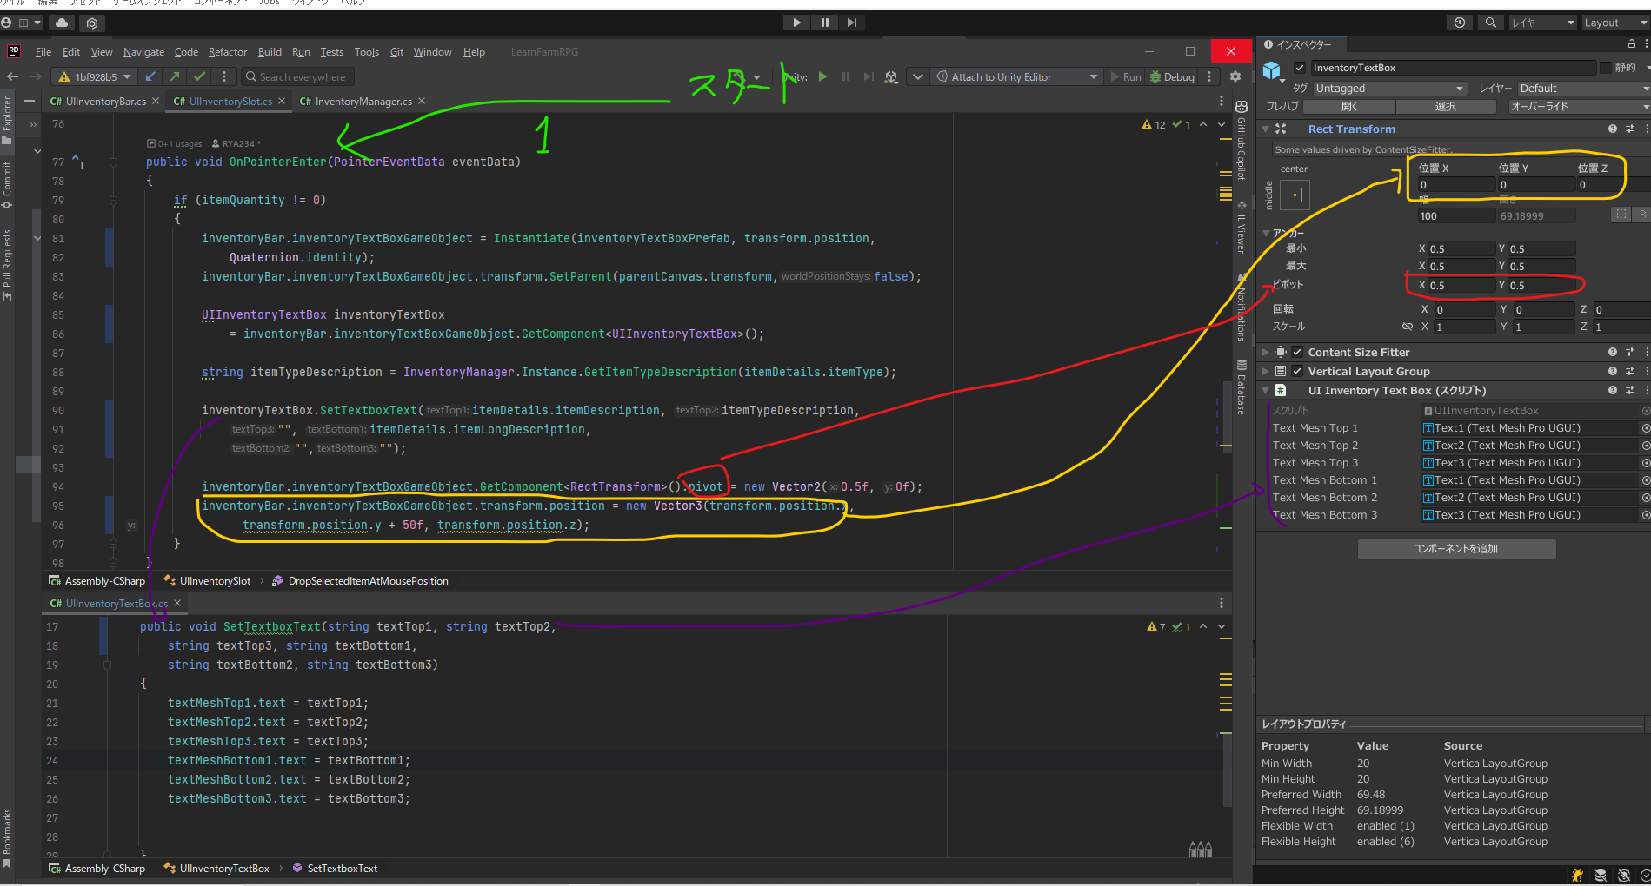1651x886 pixels.
Task: Expand Content Size Fitter component
Action: click(x=1265, y=352)
